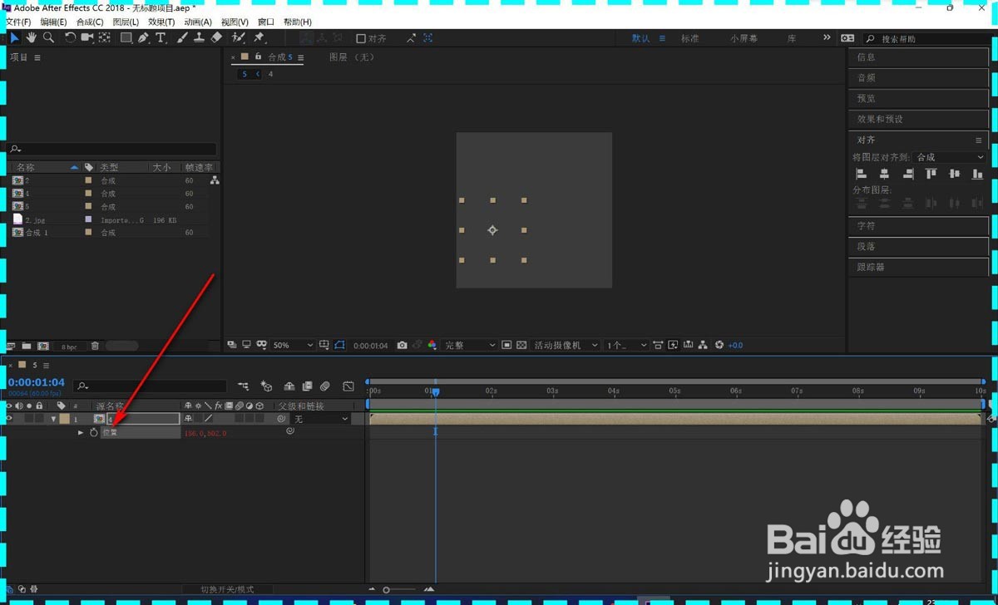Create a new composition from Project panel footer
Screen dimensions: 998x605
click(x=43, y=346)
